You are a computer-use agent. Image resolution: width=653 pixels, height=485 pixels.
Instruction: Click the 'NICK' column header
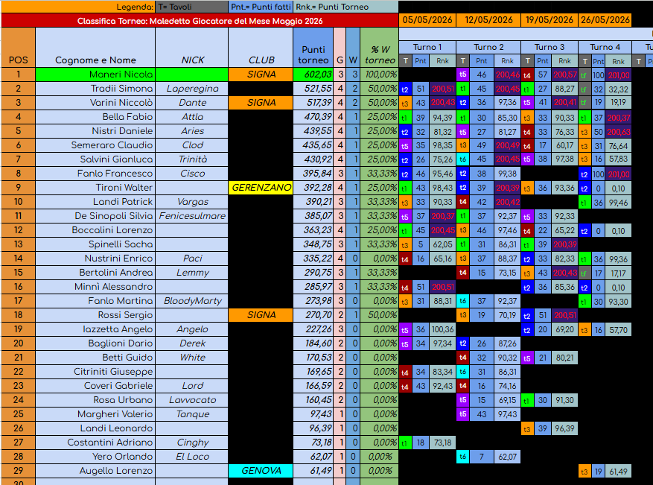pyautogui.click(x=192, y=48)
